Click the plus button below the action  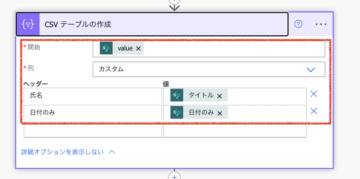174,176
